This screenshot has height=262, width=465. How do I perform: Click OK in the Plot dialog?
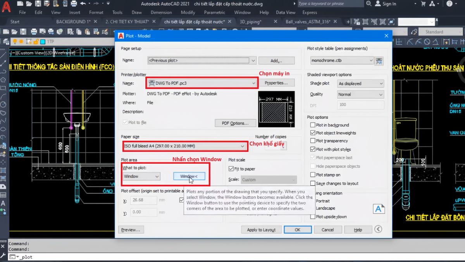pos(298,230)
